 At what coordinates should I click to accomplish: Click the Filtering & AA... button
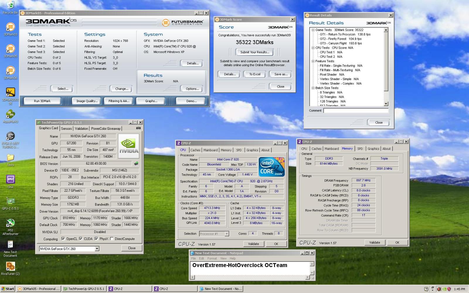(119, 101)
